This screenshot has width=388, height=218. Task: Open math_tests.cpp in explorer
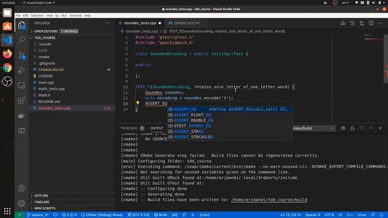pos(72,89)
